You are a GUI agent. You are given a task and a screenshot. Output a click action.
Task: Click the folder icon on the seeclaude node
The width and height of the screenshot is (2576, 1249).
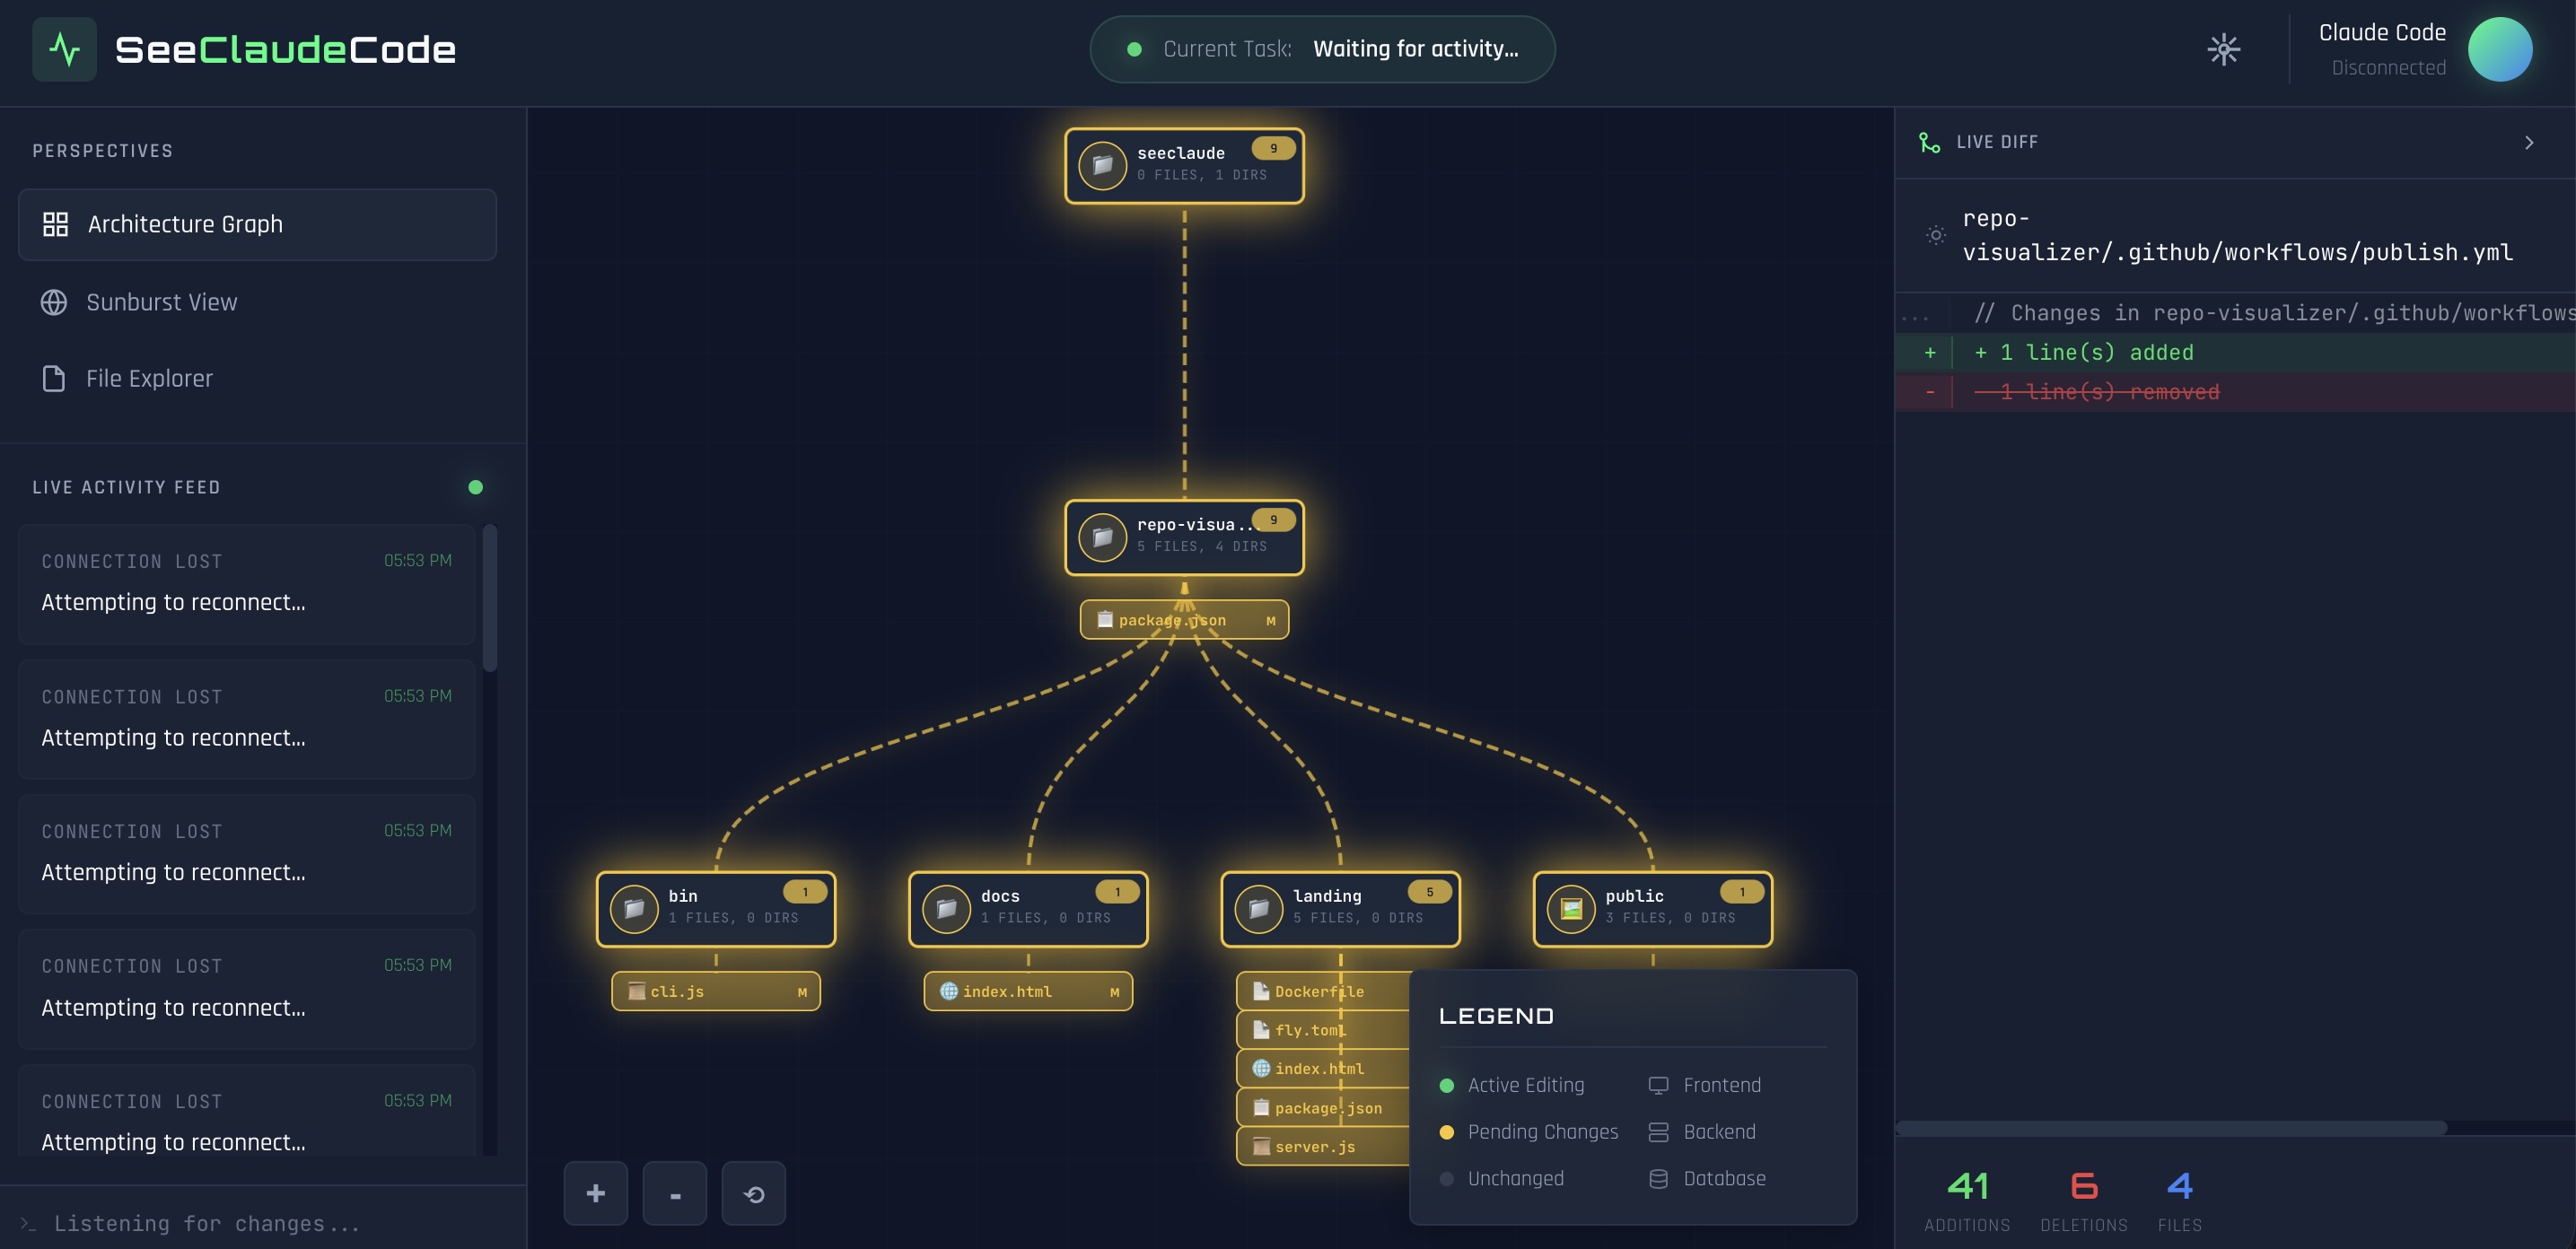click(x=1103, y=165)
